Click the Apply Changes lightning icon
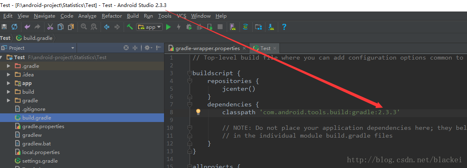 pos(179,27)
